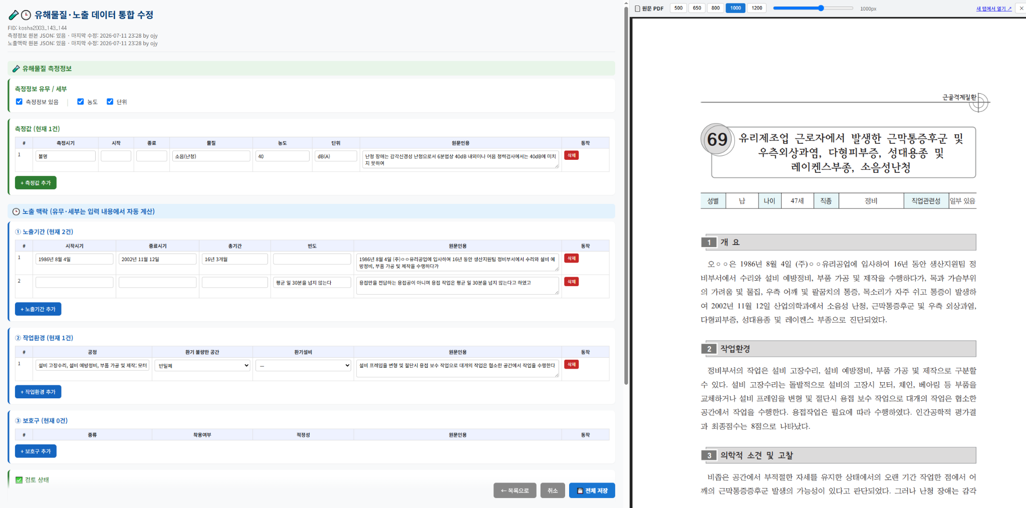Click the test tube icon beside page title
The image size is (1026, 508).
point(14,15)
